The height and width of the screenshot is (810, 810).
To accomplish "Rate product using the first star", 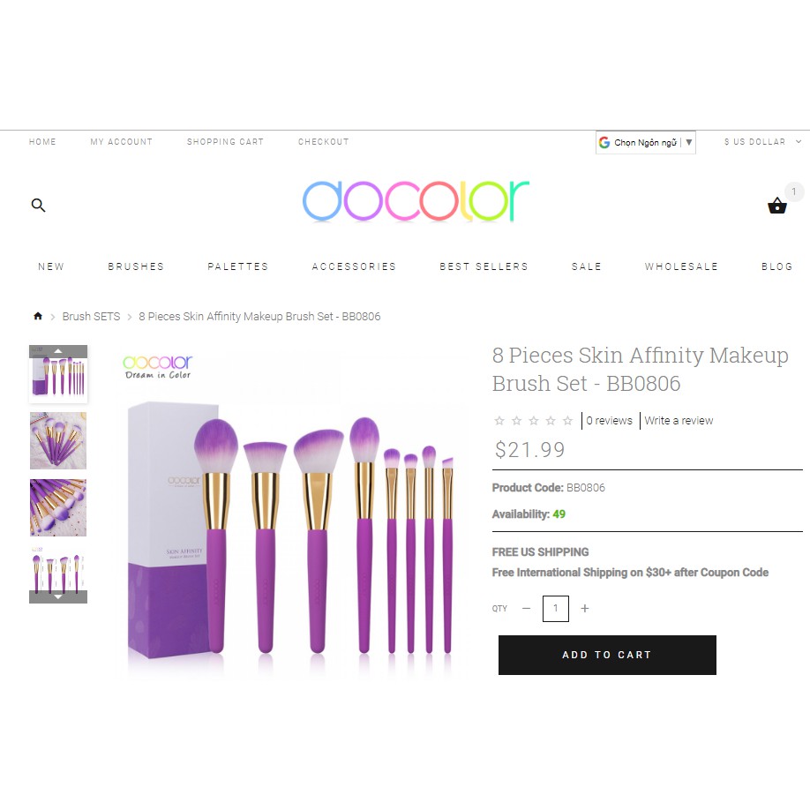I will pos(499,421).
